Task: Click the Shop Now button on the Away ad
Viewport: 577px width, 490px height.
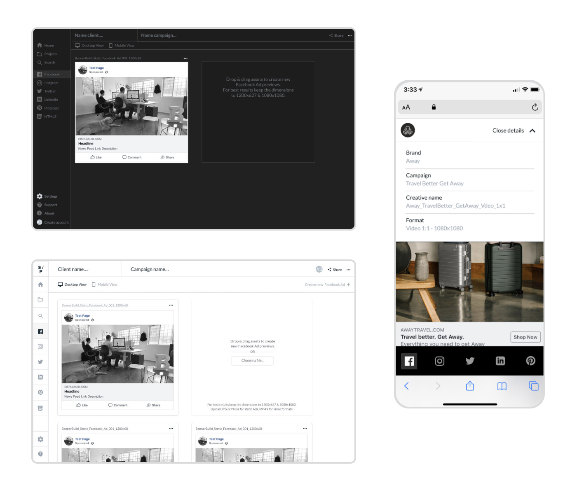Action: [x=525, y=337]
